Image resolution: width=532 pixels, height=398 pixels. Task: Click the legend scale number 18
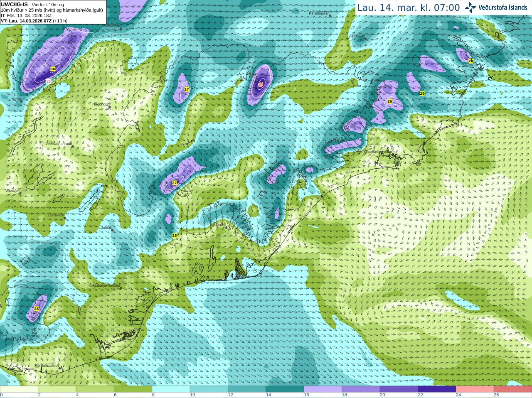coord(345,395)
